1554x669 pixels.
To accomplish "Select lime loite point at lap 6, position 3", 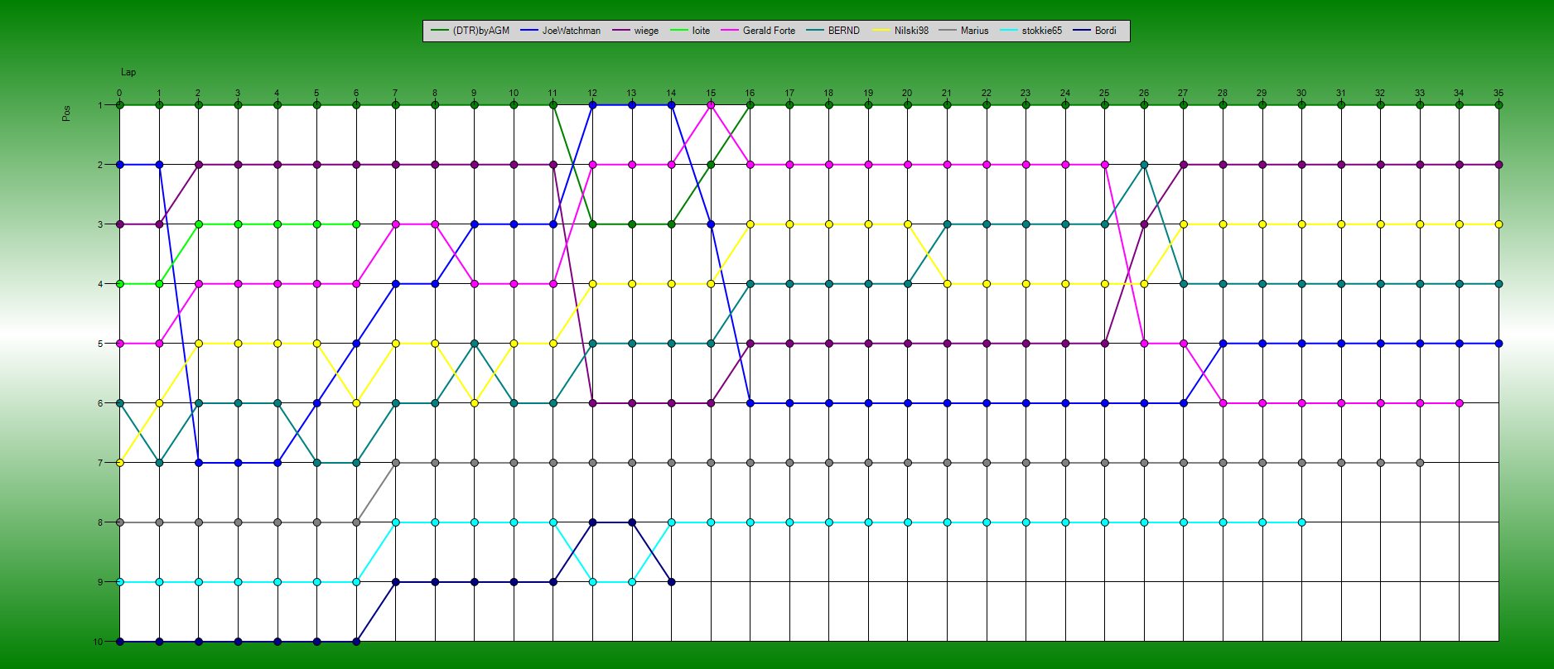I will pyautogui.click(x=356, y=224).
